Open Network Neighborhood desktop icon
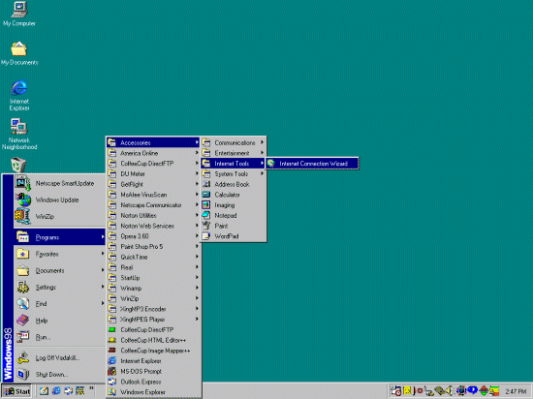533x399 pixels. [19, 135]
